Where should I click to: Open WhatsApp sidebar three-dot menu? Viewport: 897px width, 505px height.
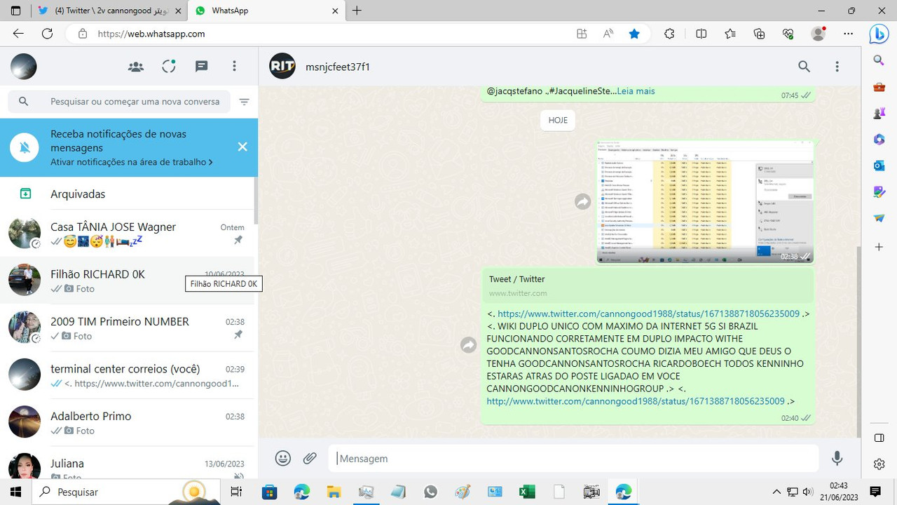click(235, 67)
